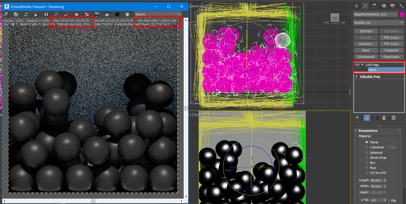The image size is (406, 204).
Task: Apply the Symmetry modifier button
Action: 366,44
